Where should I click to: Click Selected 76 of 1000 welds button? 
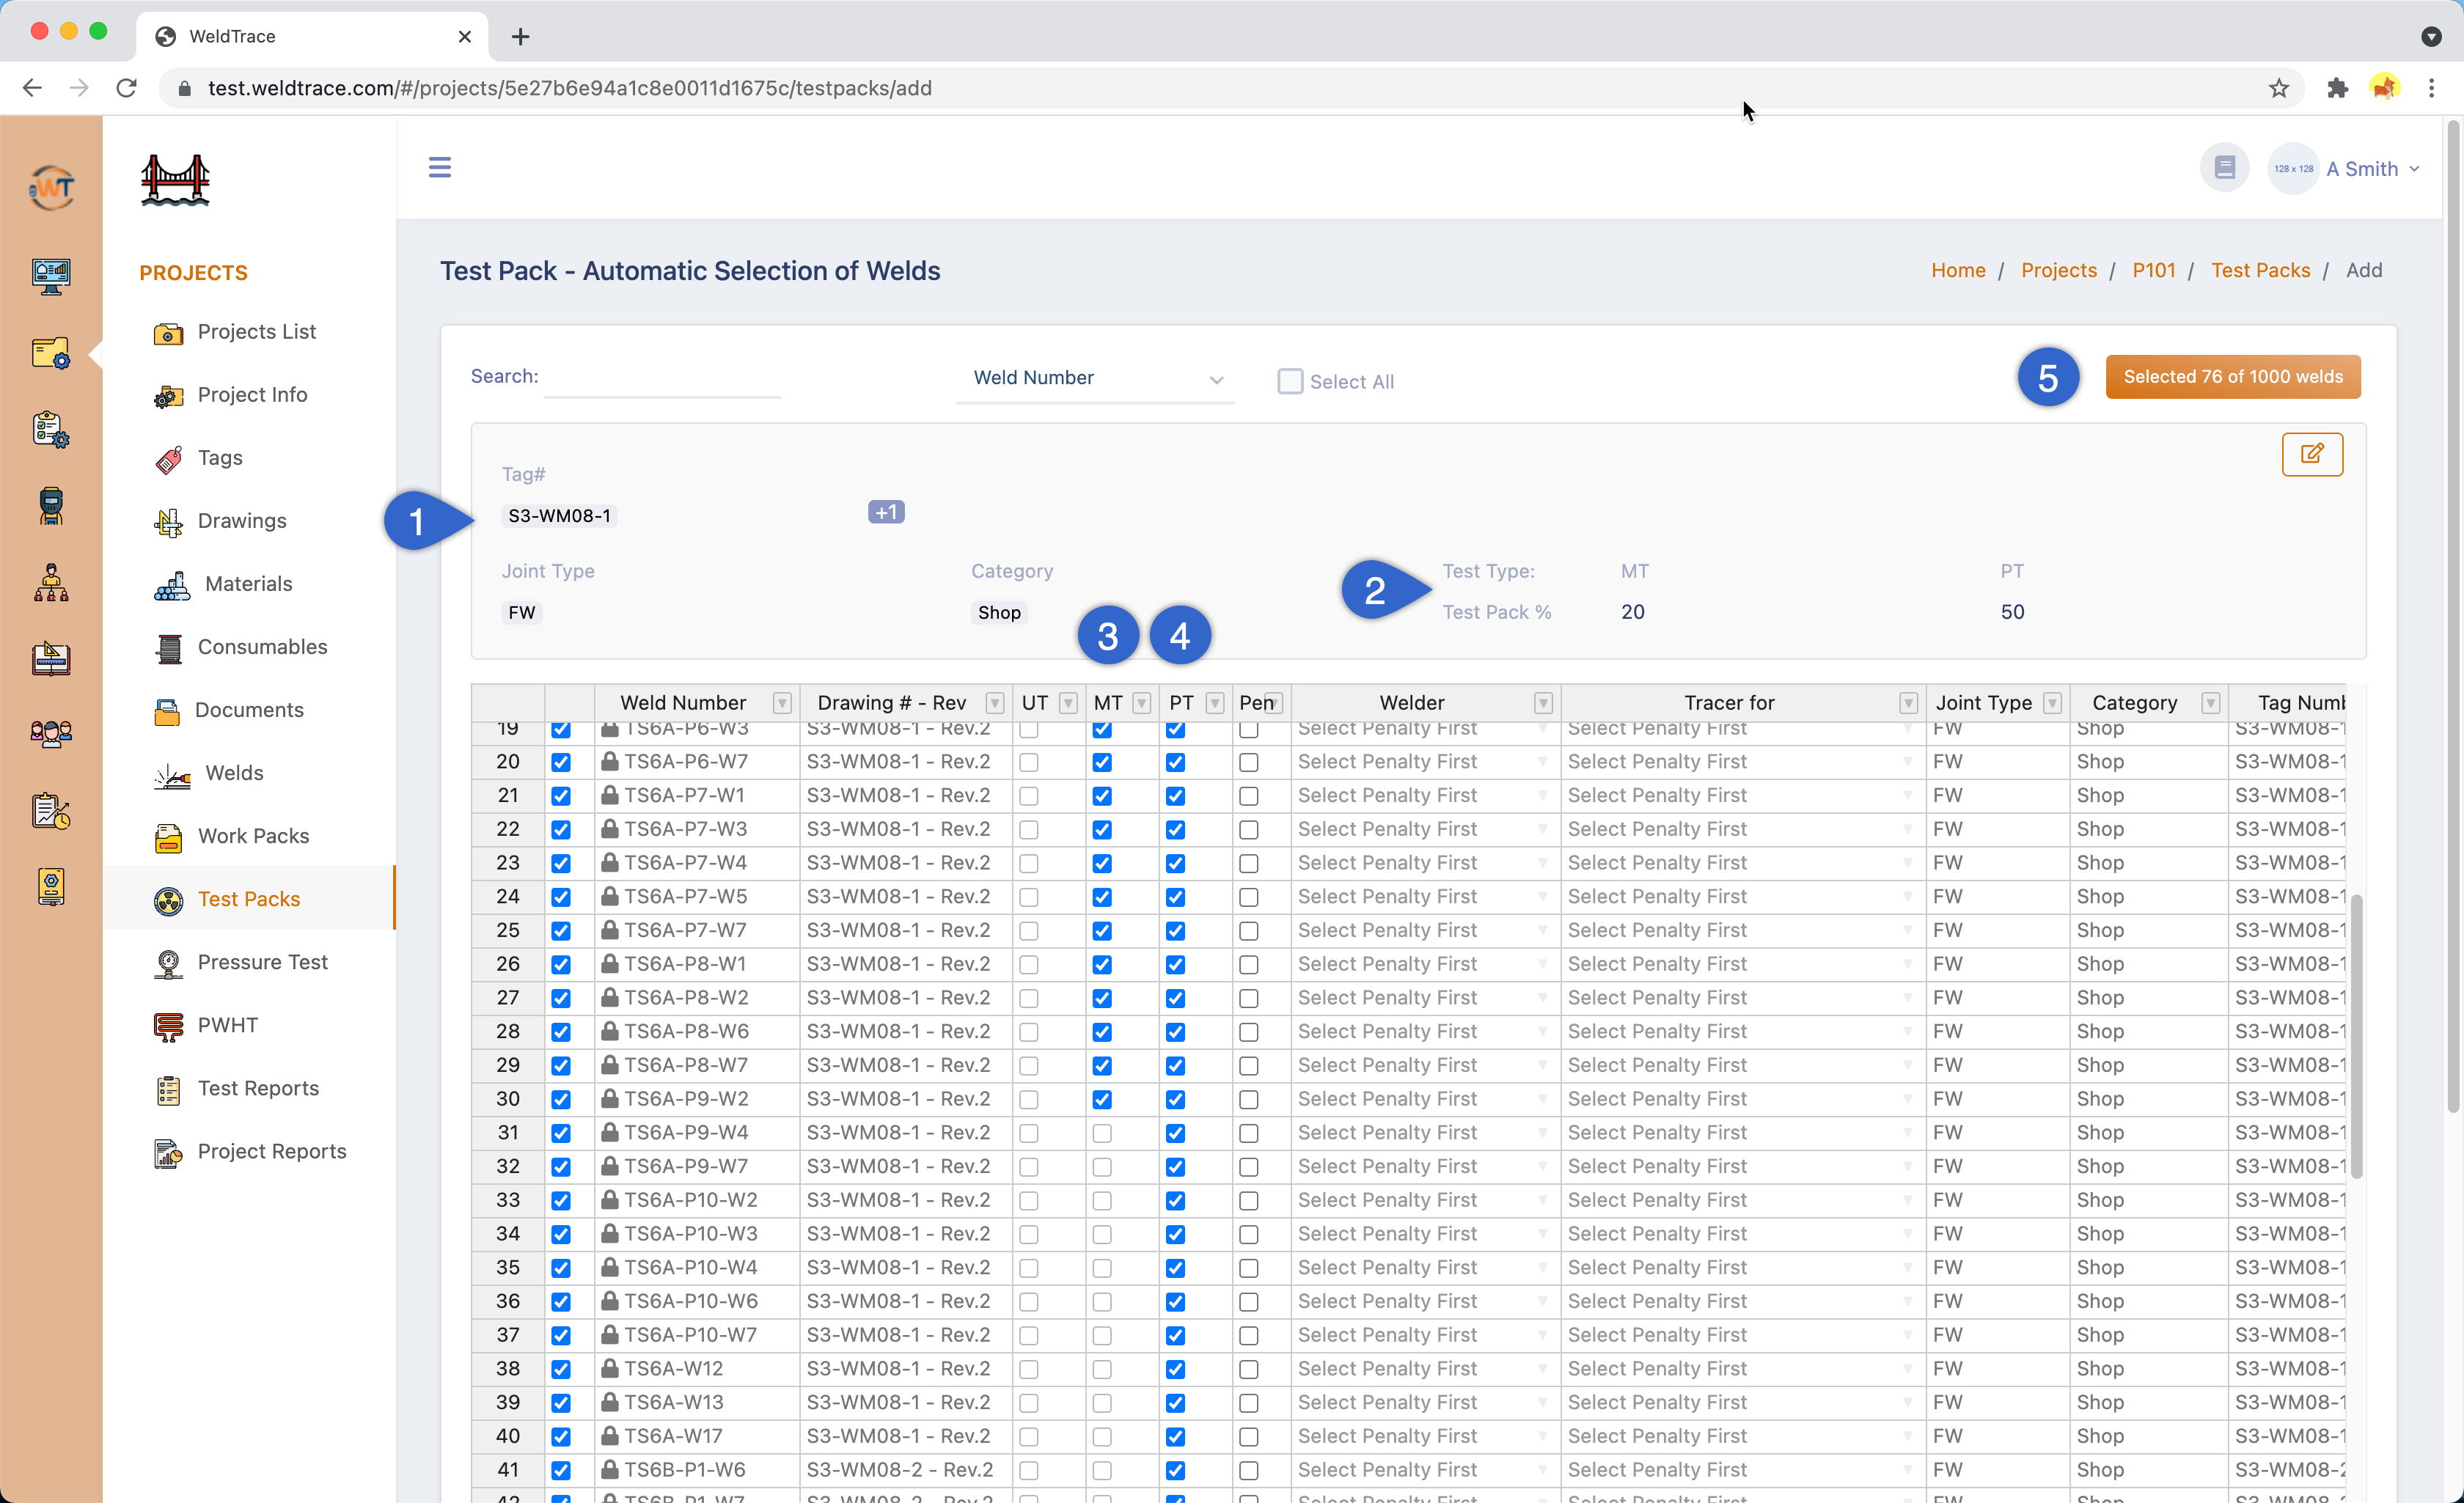pos(2232,377)
